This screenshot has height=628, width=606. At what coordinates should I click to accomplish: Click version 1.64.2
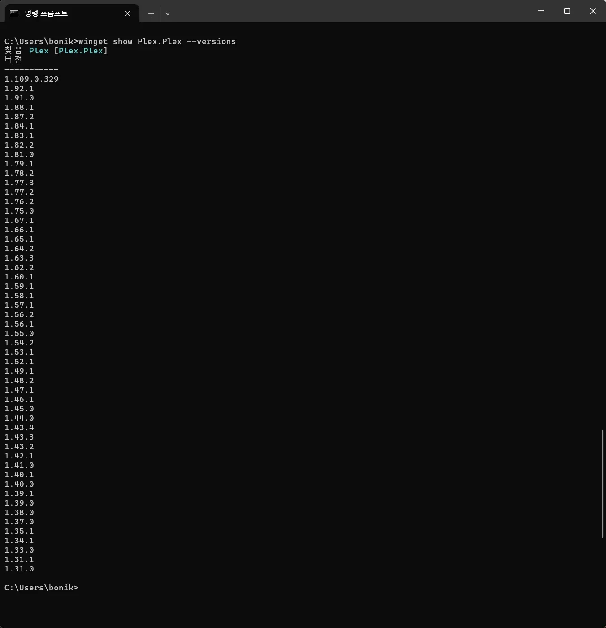[x=19, y=249]
